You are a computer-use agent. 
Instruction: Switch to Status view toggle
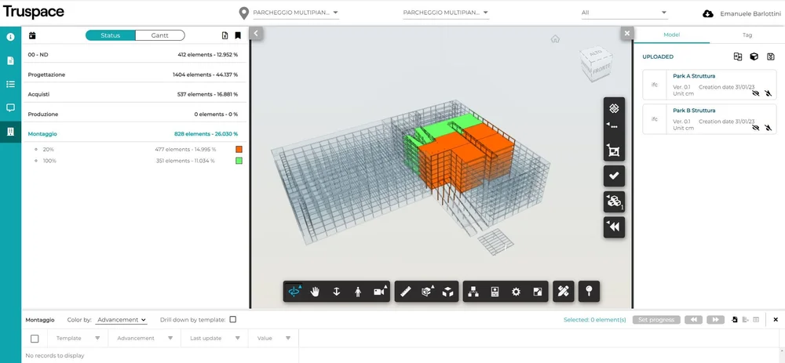(110, 35)
